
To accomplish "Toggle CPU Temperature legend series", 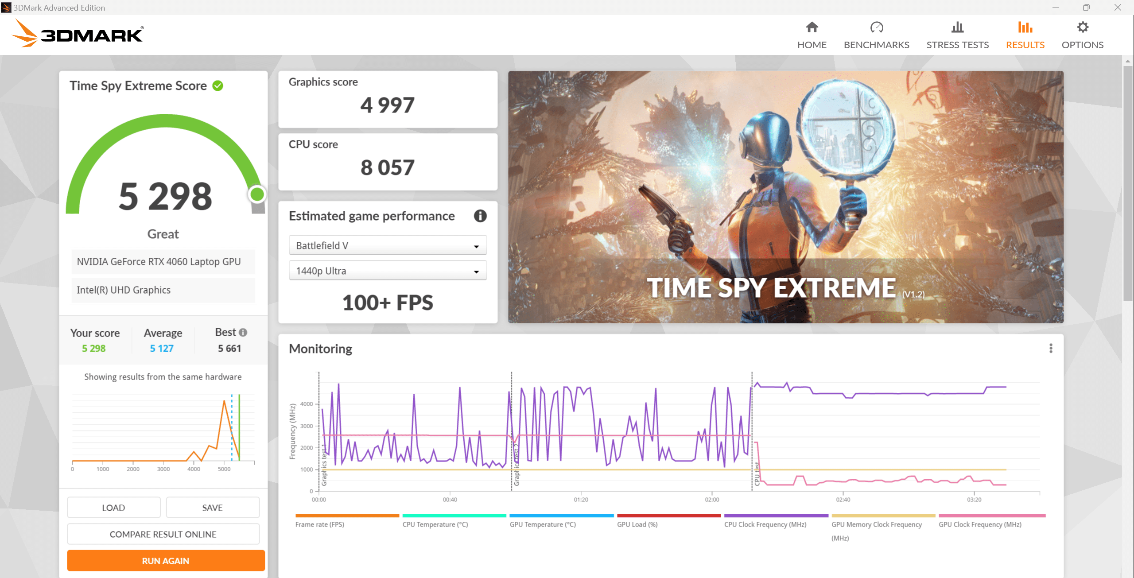I will [435, 524].
